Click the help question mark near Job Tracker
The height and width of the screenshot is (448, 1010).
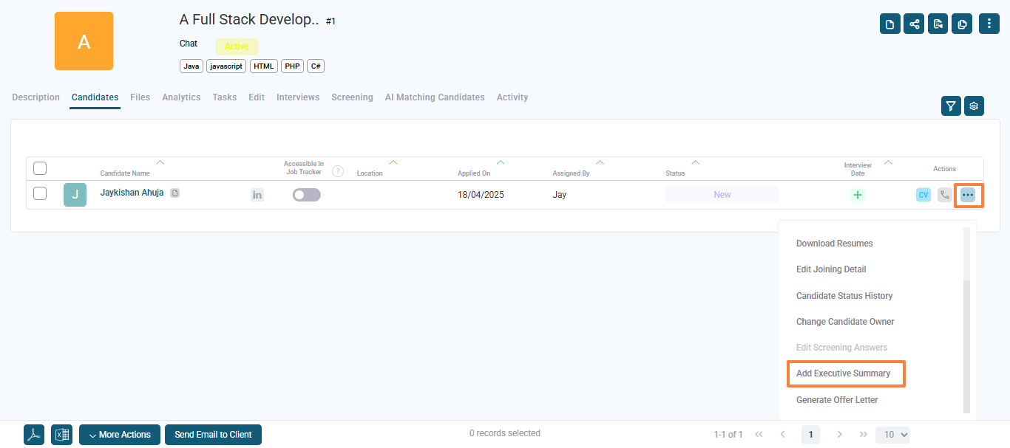click(x=338, y=171)
